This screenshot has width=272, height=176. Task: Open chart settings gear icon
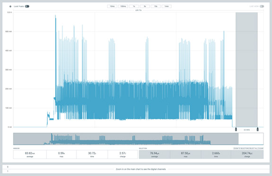[x=10, y=7]
